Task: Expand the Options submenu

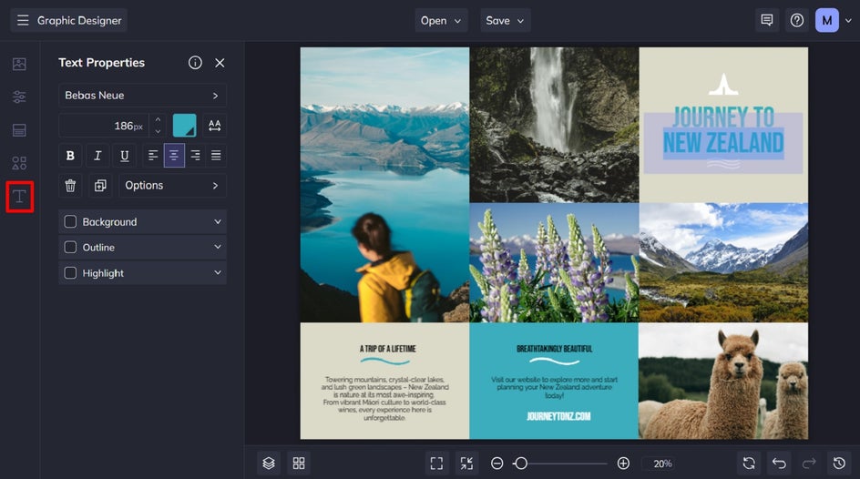Action: [x=172, y=185]
